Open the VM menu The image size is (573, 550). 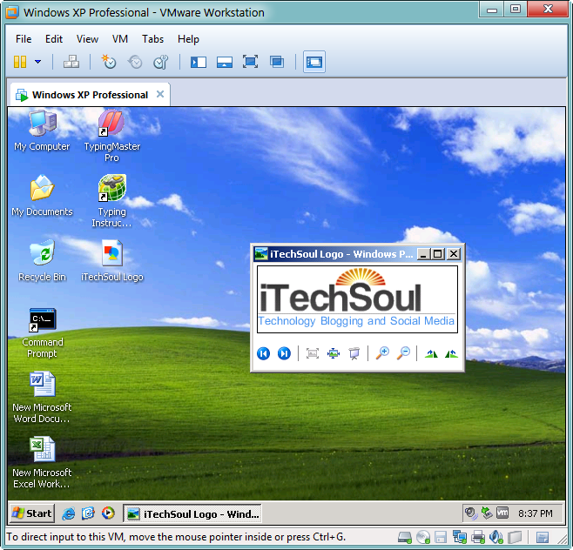point(120,39)
